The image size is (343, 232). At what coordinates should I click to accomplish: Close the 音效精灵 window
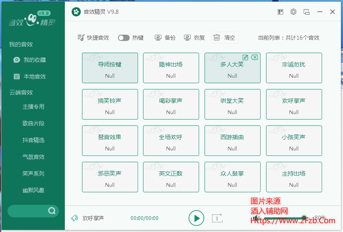click(x=332, y=12)
